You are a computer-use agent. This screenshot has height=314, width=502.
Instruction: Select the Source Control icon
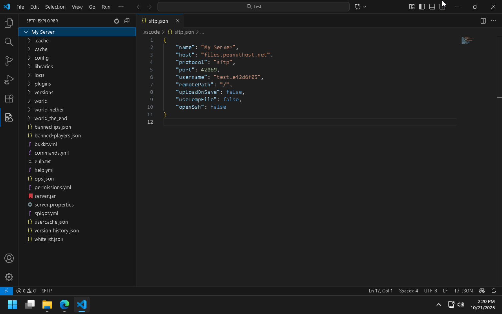[9, 61]
